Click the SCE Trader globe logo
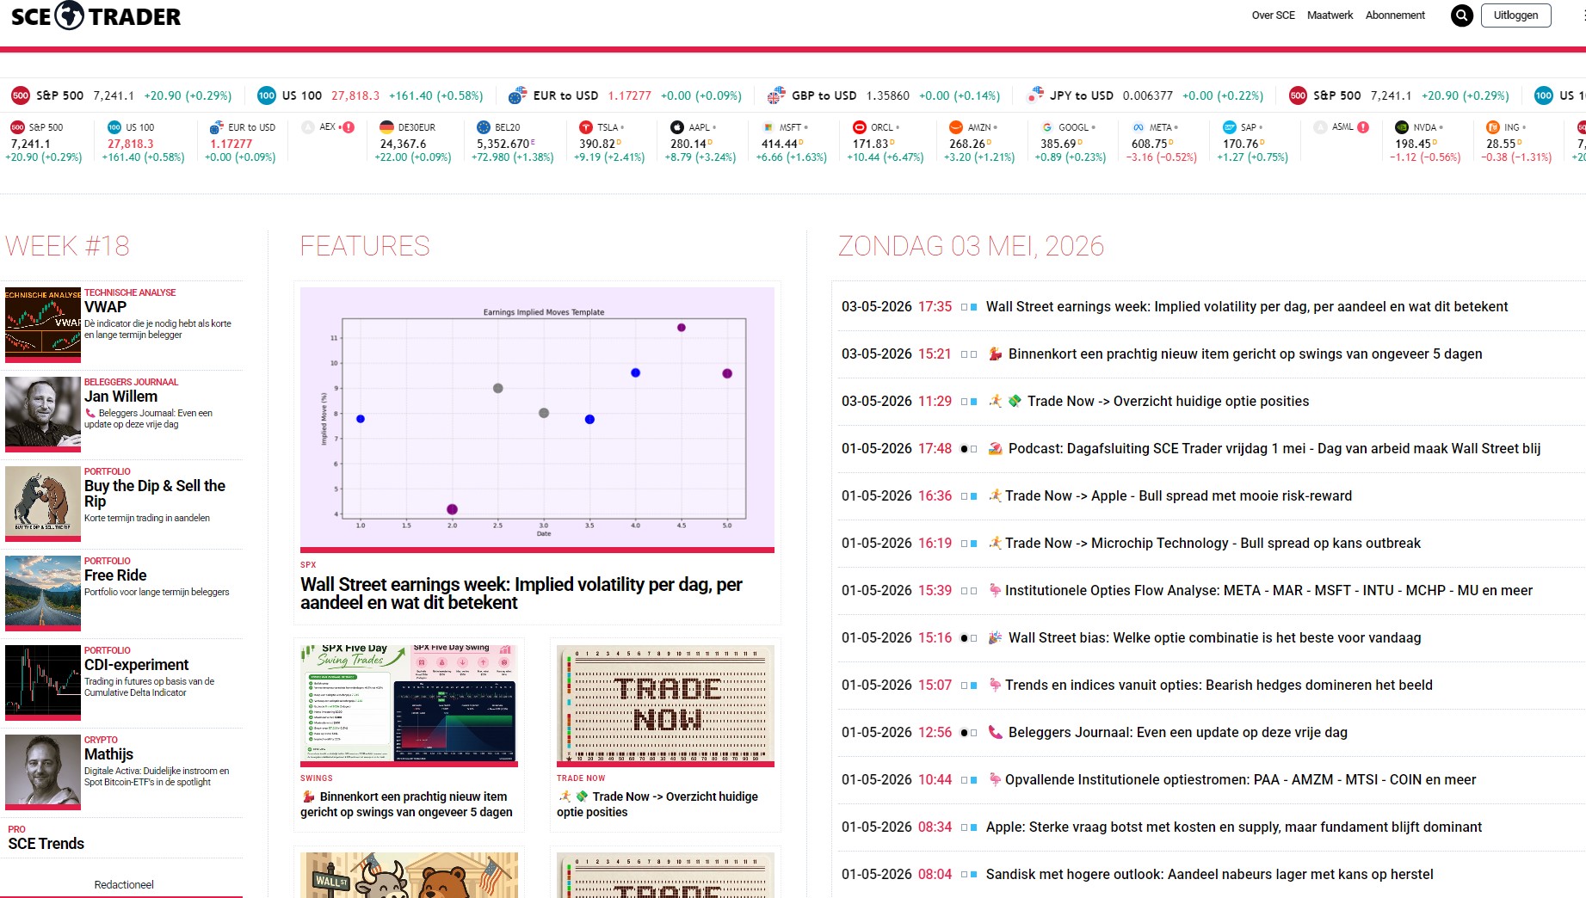Viewport: 1586px width, 898px height. 70,15
